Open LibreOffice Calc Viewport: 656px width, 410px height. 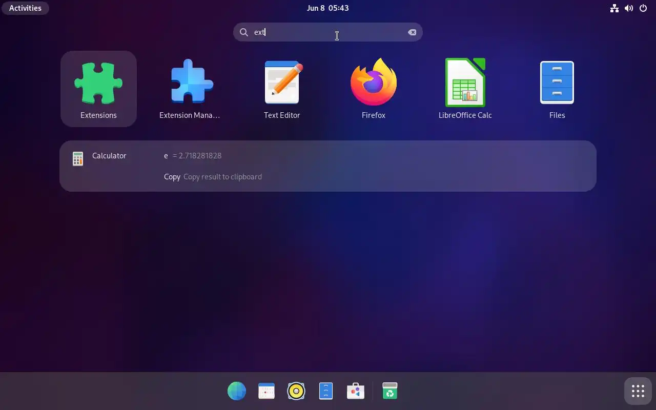(x=465, y=89)
